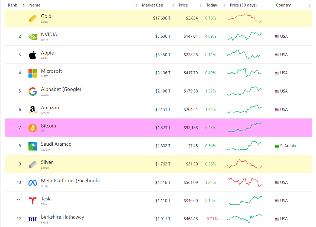Screen dimensions: 316x227
Task: Open the Saudi Aramco link
Action: [x=56, y=144]
